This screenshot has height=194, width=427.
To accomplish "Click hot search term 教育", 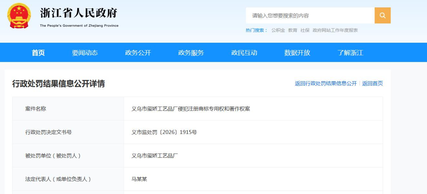I will [292, 30].
